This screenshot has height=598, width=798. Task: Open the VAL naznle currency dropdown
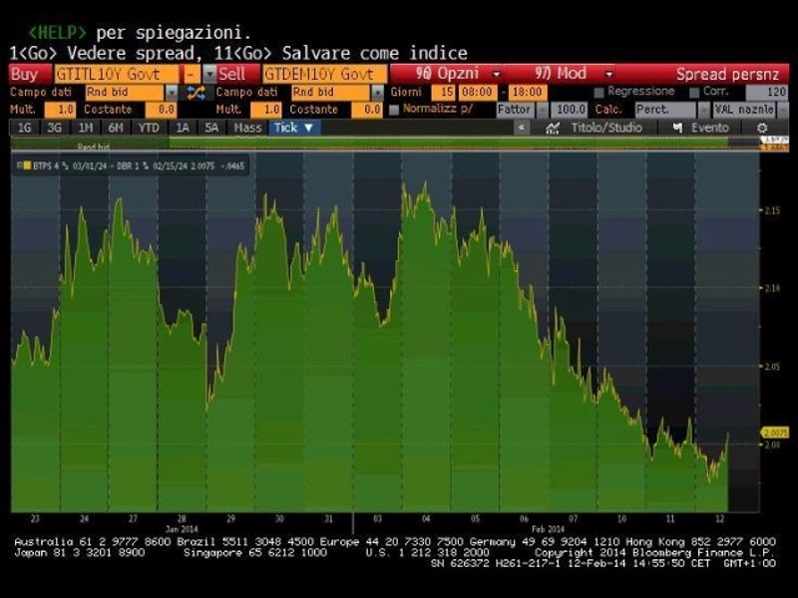click(744, 110)
